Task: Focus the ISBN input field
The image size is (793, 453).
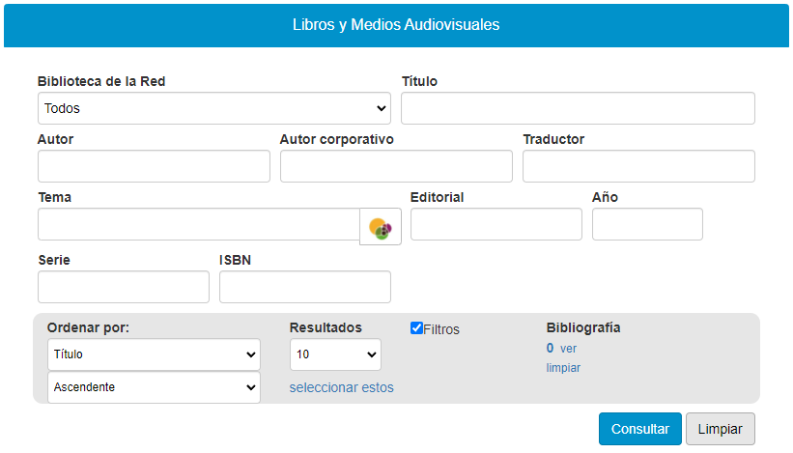Action: click(x=305, y=287)
